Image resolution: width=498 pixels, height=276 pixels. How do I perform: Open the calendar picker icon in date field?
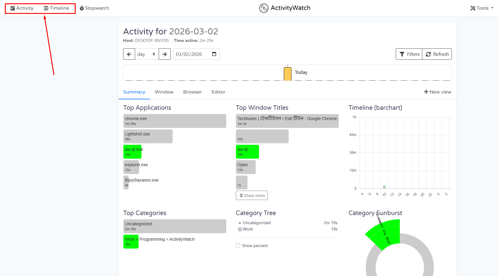coord(214,54)
